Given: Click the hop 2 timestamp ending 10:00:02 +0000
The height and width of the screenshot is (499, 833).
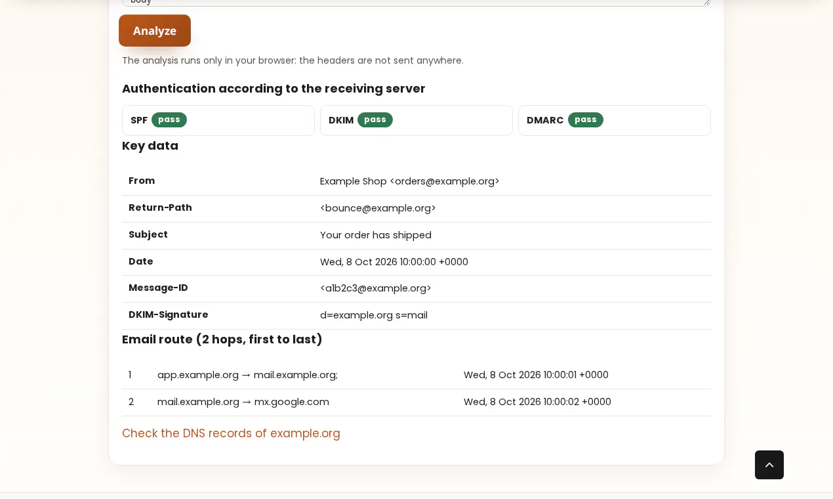Looking at the screenshot, I should click(537, 402).
